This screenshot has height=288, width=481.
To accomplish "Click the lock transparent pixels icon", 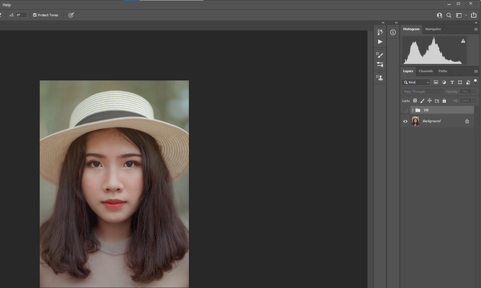I will [x=415, y=101].
